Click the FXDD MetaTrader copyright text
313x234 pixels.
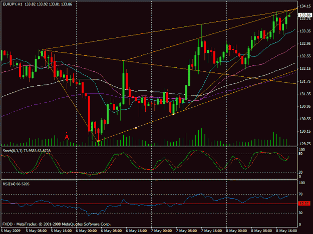click(x=57, y=224)
